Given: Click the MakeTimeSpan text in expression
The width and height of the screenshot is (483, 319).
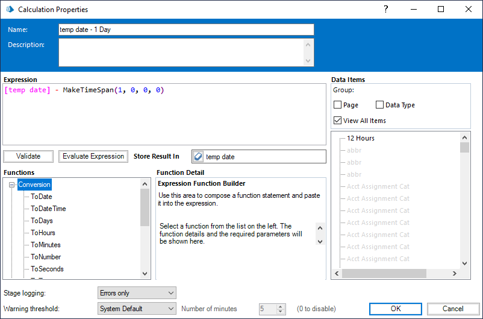Looking at the screenshot, I should [x=89, y=90].
